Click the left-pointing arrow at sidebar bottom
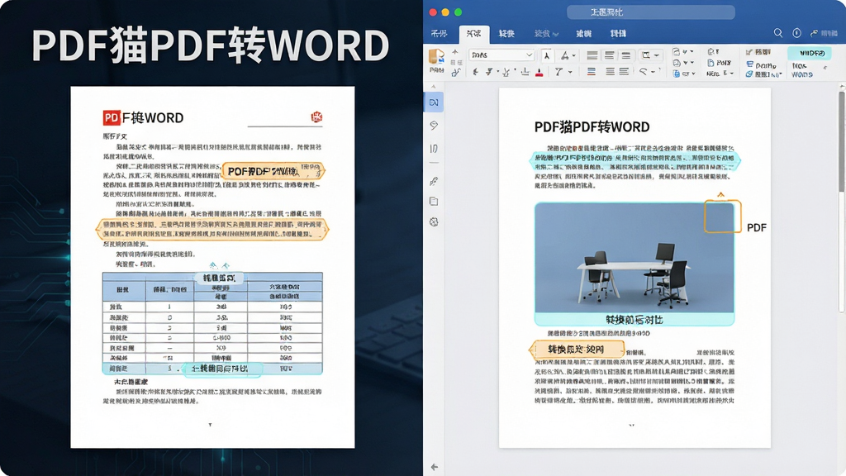 435,467
